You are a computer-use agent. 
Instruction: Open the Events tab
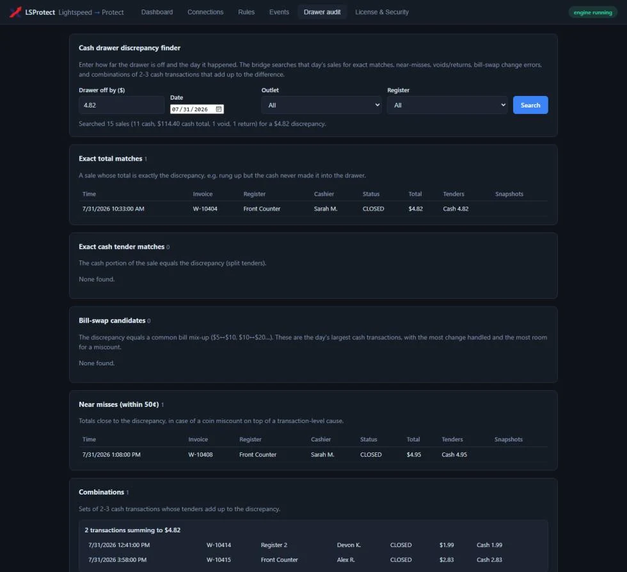(279, 12)
